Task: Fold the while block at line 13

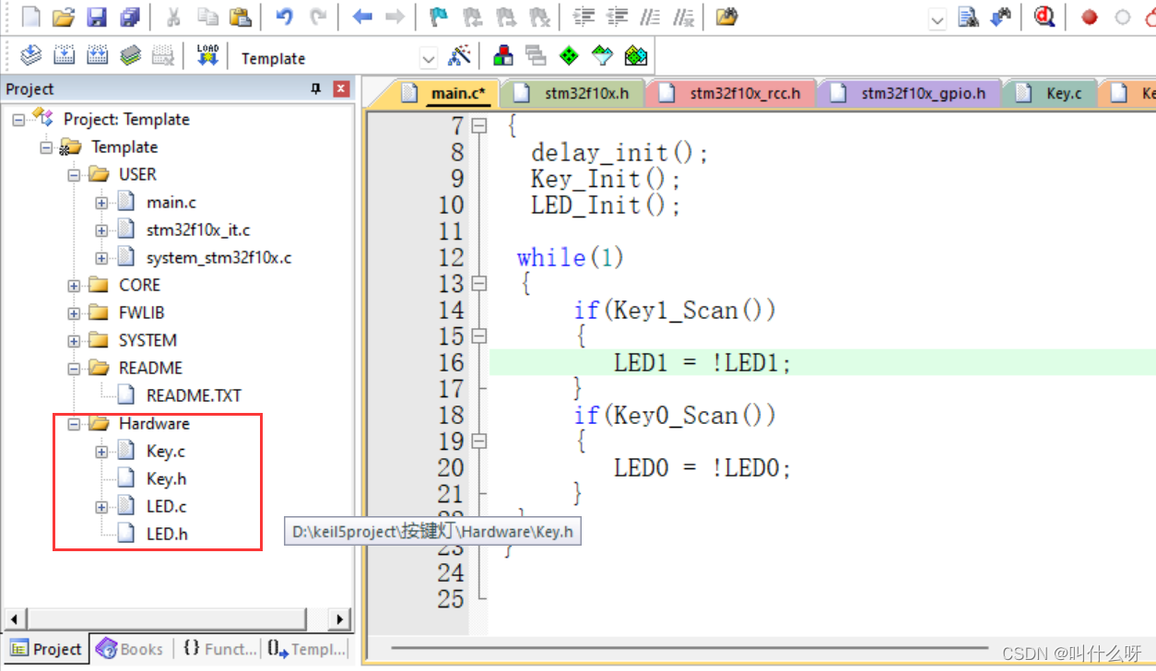Action: click(478, 284)
